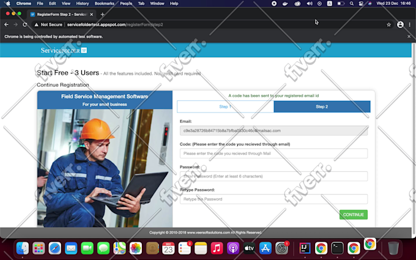Dismiss the automated test software notice
The image size is (416, 260).
coord(409,37)
